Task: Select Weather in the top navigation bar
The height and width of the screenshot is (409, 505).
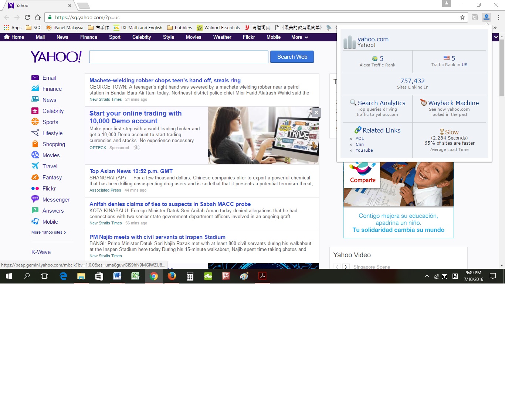Action: pos(222,37)
